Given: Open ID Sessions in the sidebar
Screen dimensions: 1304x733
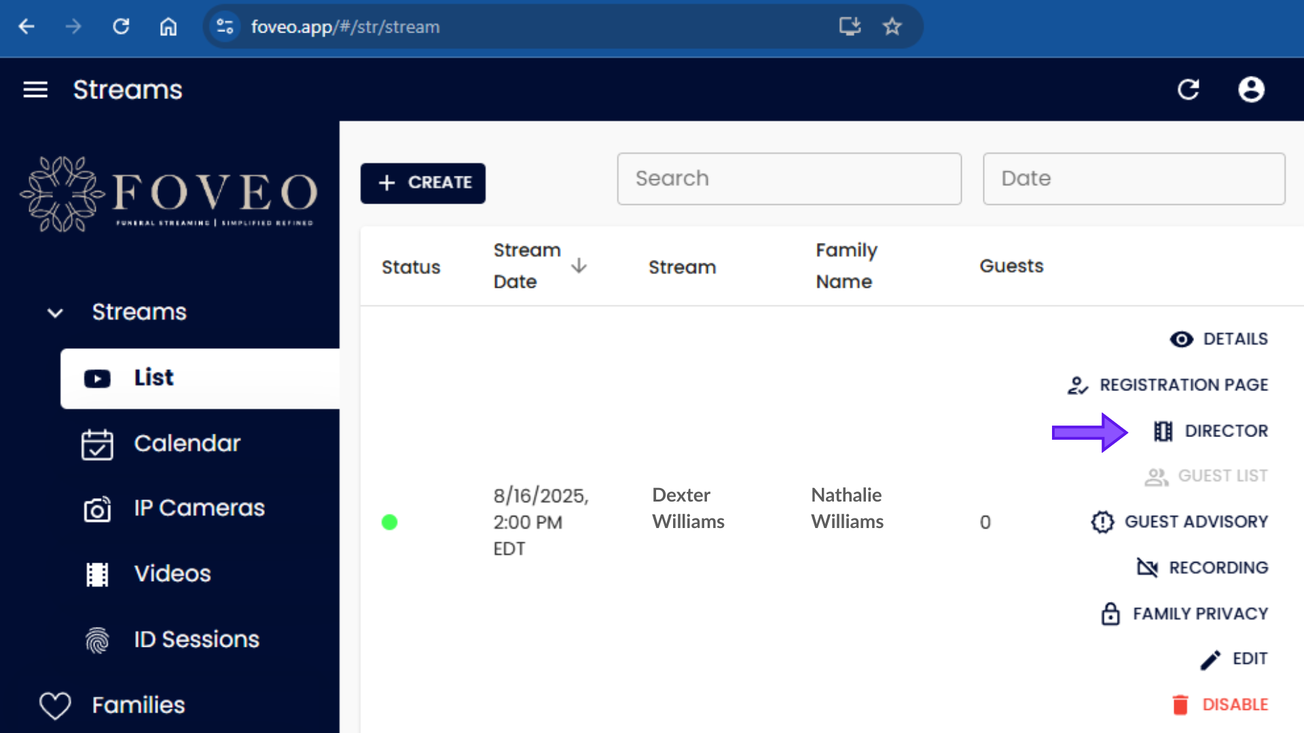Looking at the screenshot, I should [172, 639].
